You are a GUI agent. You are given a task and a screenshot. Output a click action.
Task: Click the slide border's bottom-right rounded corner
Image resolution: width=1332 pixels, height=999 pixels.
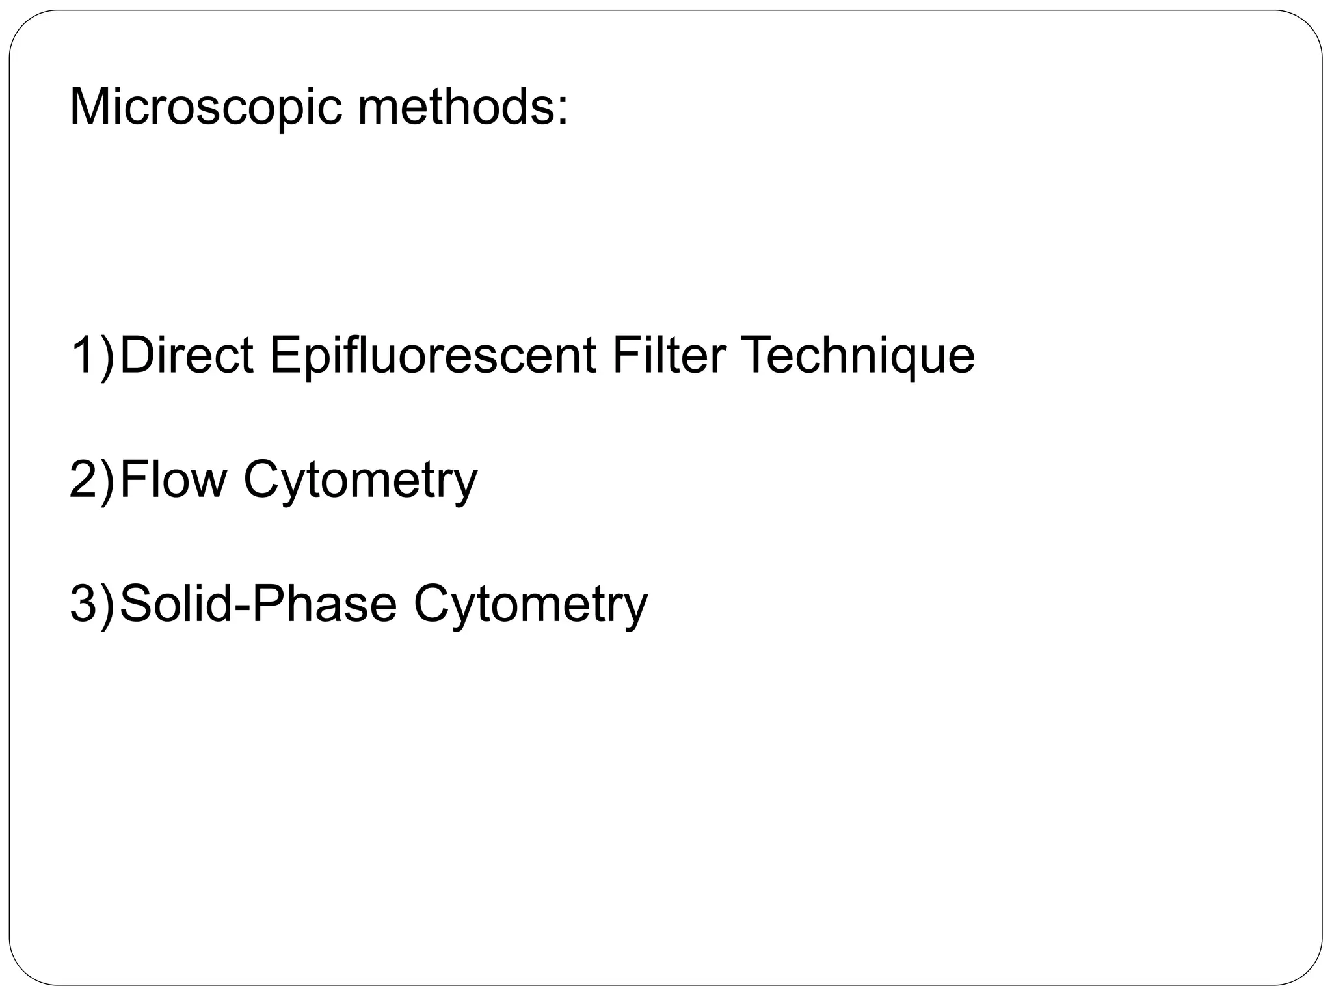coord(1309,972)
